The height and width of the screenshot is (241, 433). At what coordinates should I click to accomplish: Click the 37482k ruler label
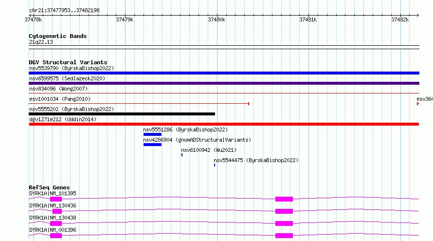coord(400,19)
